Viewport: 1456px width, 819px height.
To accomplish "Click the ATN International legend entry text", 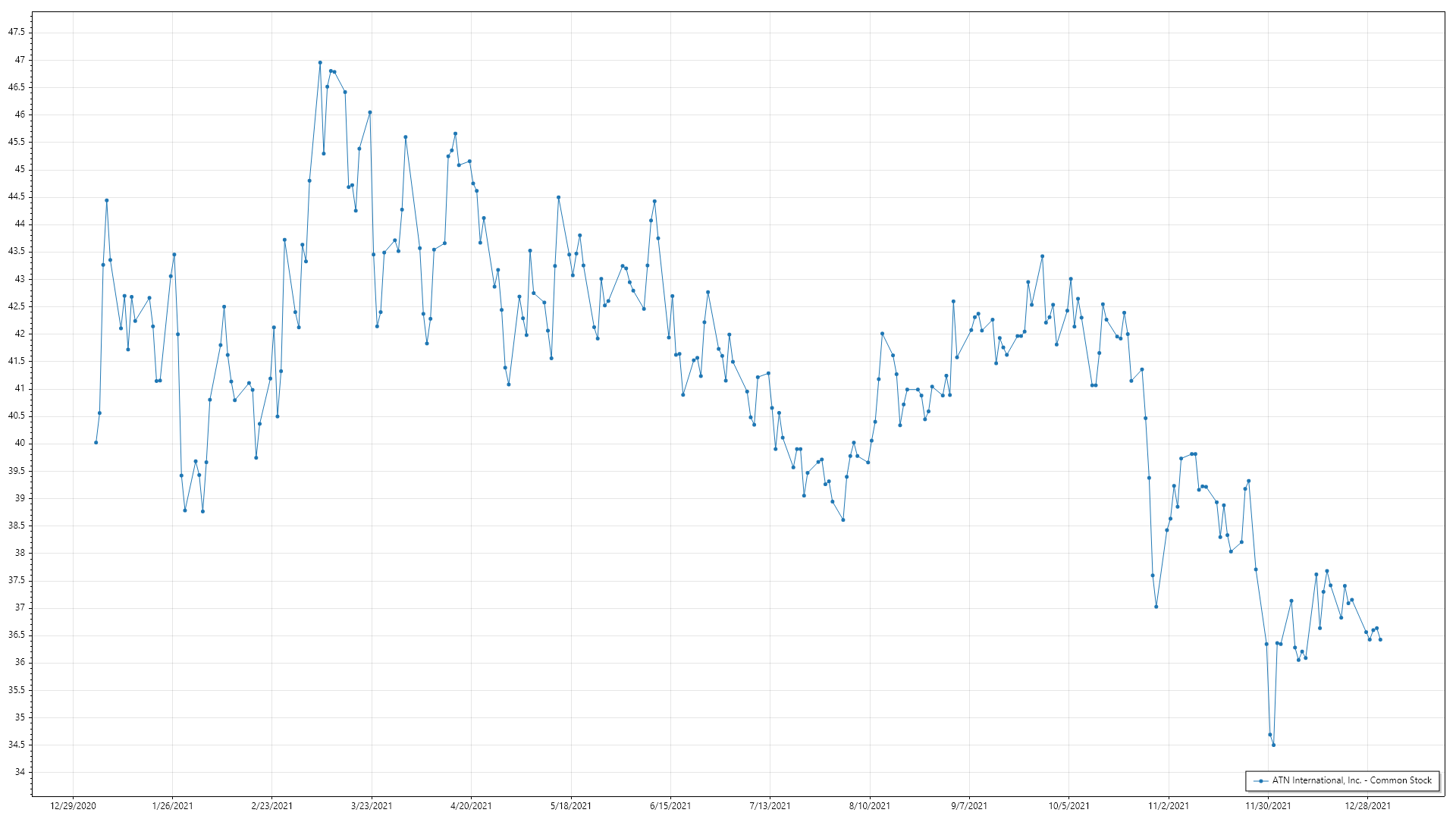I will 1351,780.
